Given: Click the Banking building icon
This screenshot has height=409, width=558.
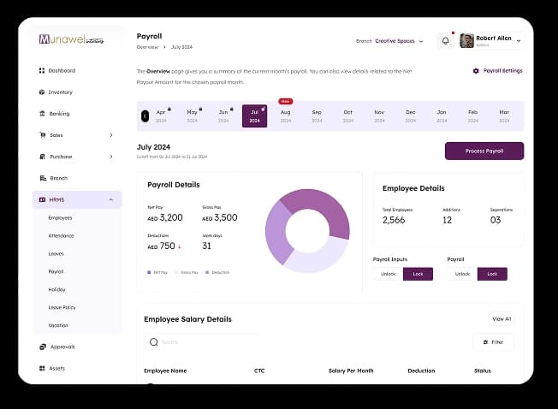Looking at the screenshot, I should click(x=42, y=114).
